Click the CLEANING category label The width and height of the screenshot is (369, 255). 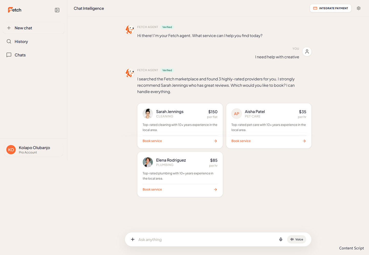point(165,116)
